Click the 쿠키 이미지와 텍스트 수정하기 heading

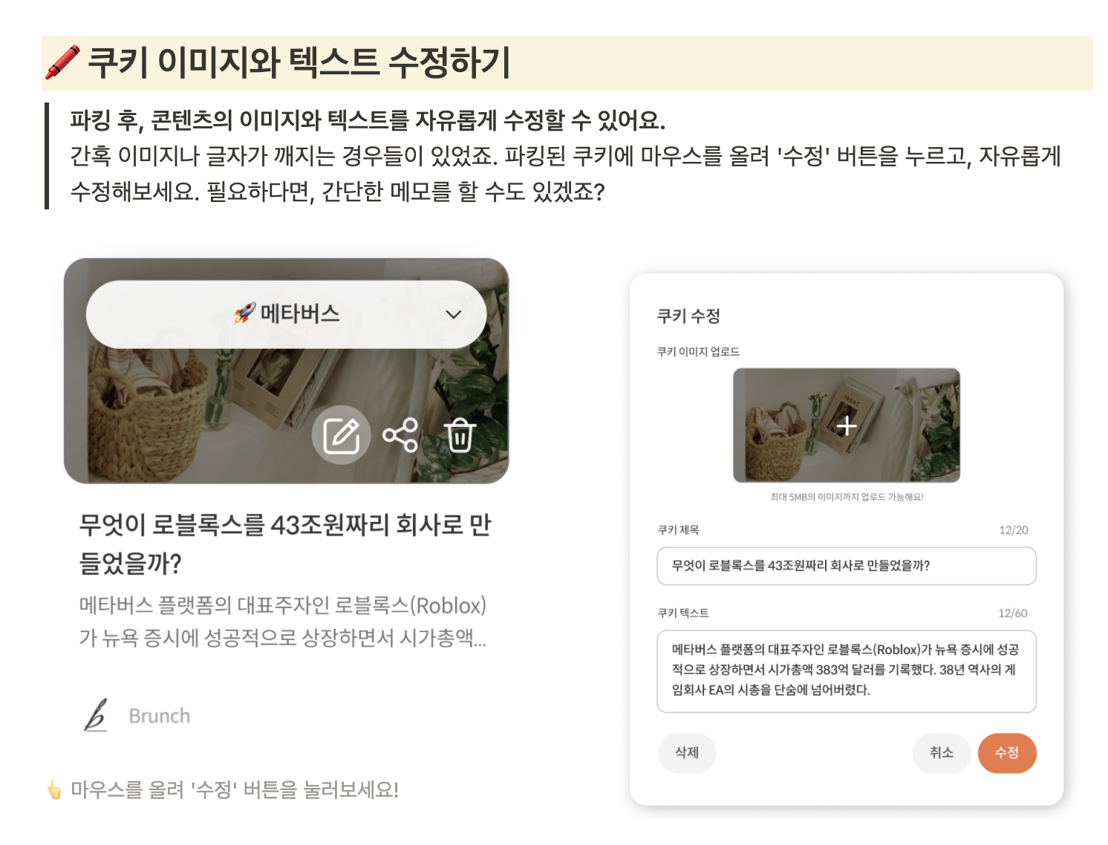(299, 62)
